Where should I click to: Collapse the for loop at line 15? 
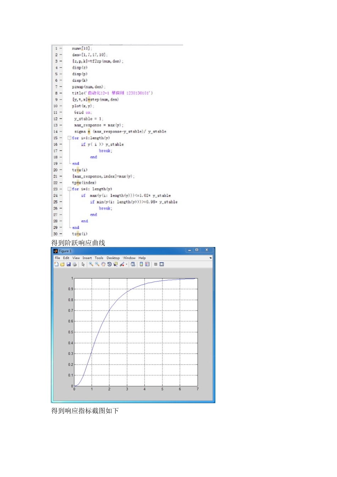[x=69, y=138]
